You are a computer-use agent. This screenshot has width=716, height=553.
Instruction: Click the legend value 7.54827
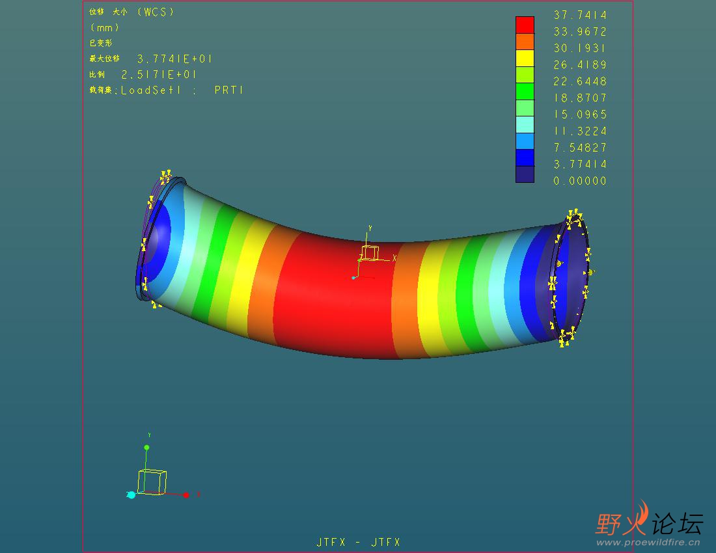(580, 148)
